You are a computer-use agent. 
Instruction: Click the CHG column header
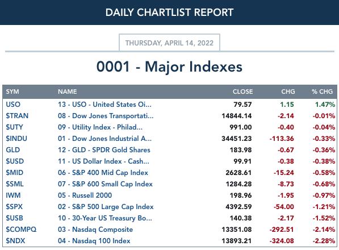coord(288,91)
